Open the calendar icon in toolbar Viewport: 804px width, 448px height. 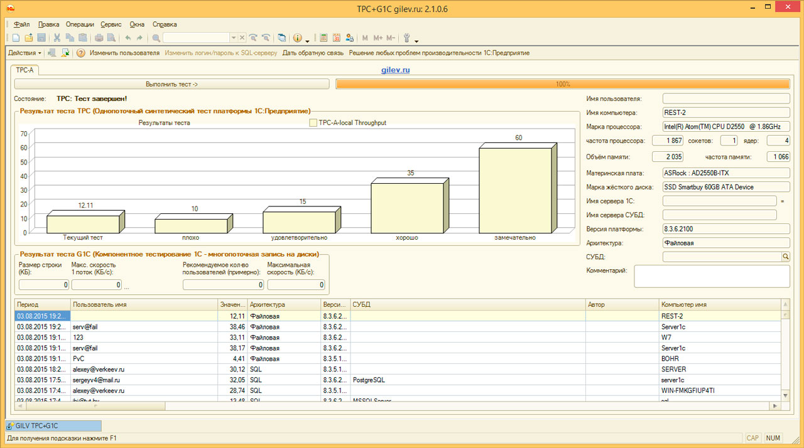[x=337, y=38]
